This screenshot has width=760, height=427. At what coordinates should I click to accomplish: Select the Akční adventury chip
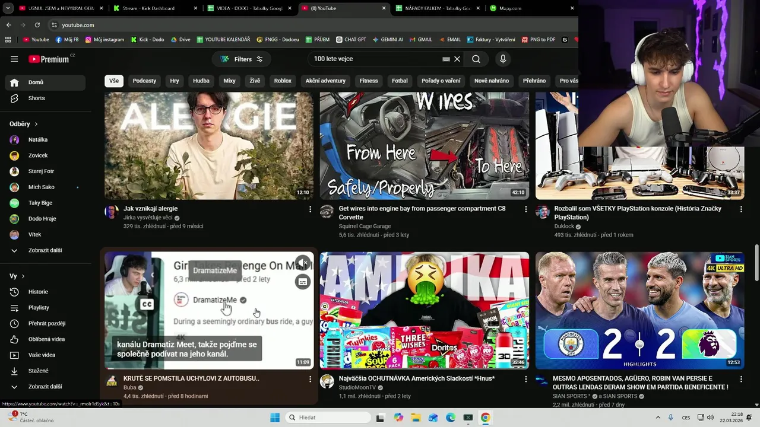point(325,81)
